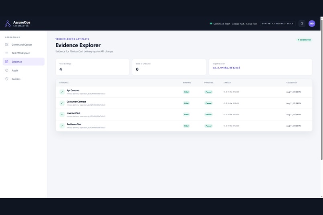Screen dimensions: 323x215
Task: Click the Evidence column header
Action: coord(64,83)
